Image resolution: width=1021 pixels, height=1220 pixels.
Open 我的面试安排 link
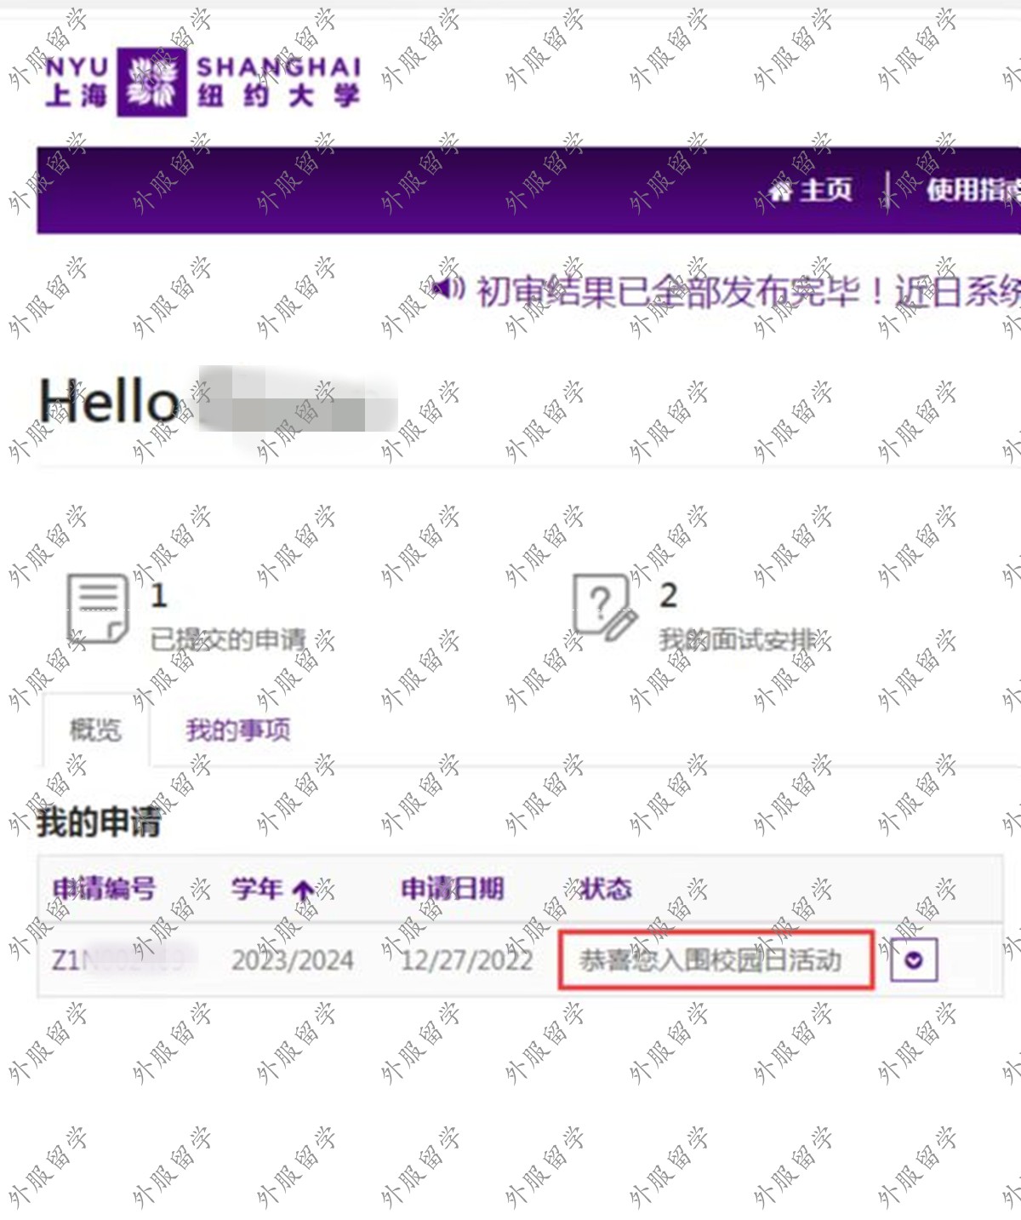click(x=737, y=639)
